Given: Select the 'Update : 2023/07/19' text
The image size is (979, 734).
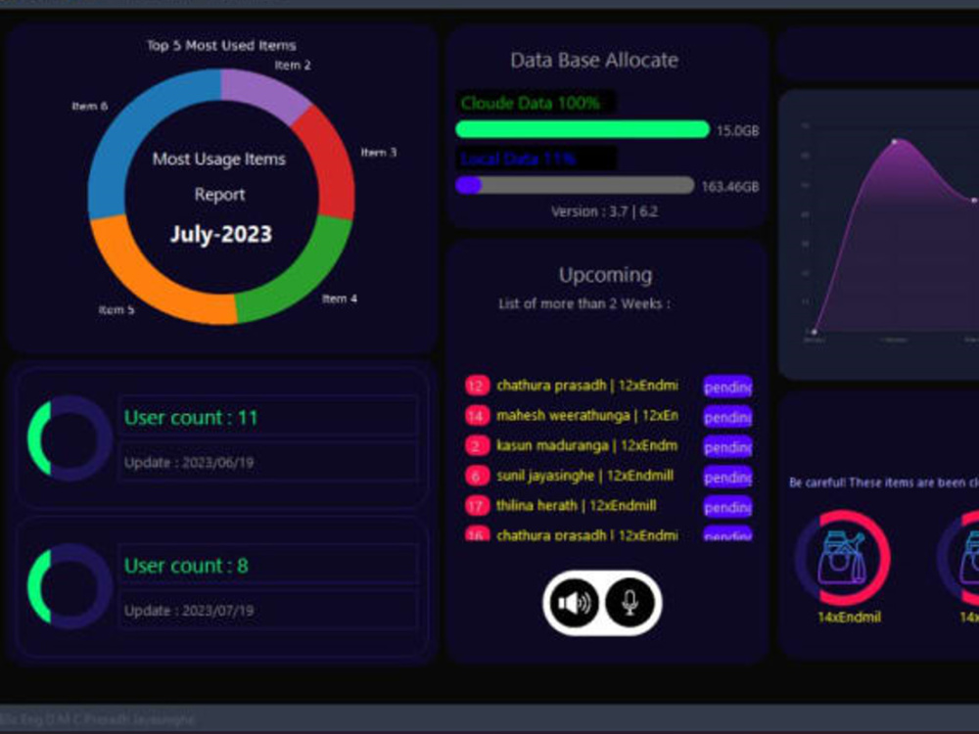Looking at the screenshot, I should tap(189, 611).
